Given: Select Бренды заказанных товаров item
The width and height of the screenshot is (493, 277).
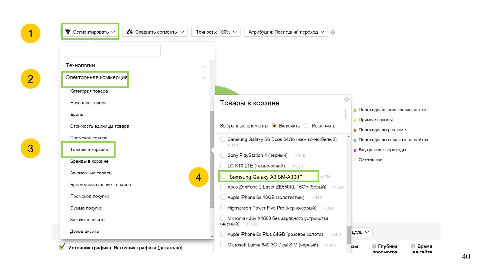Looking at the screenshot, I should (x=100, y=185).
